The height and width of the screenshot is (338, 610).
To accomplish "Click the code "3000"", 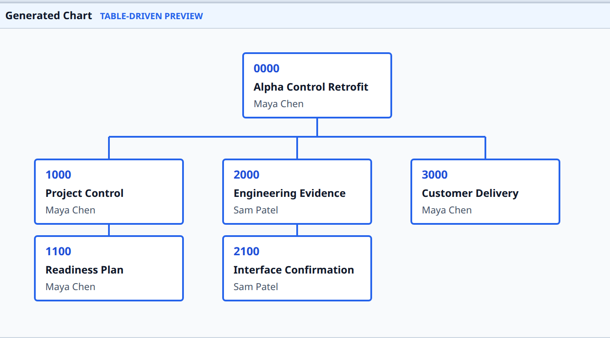I will pos(435,175).
